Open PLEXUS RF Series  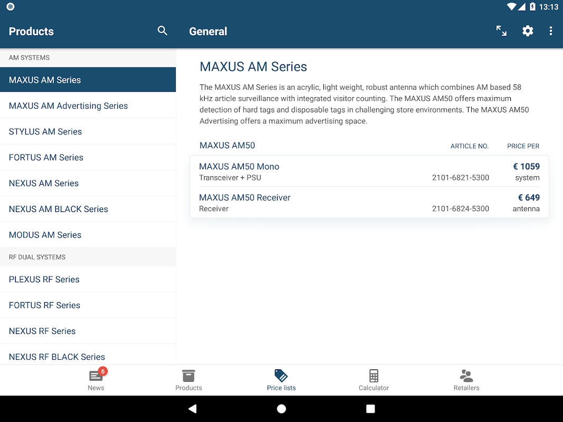coord(88,279)
